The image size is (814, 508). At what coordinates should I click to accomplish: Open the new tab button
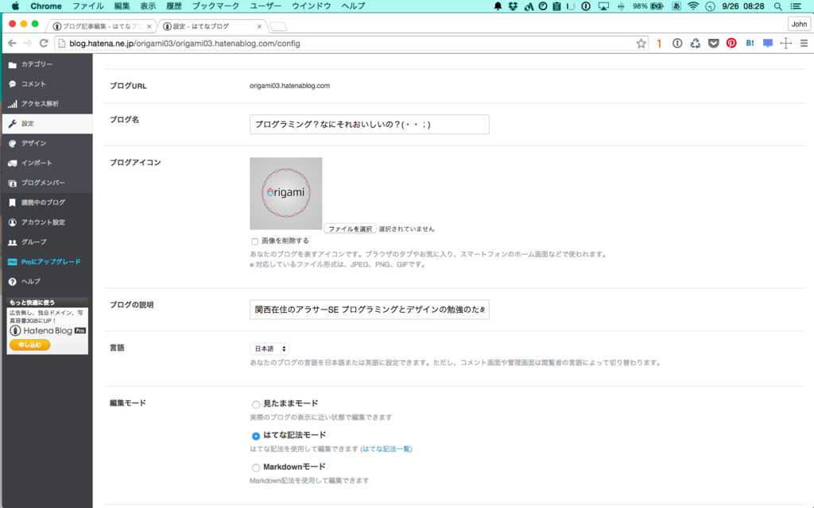278,26
